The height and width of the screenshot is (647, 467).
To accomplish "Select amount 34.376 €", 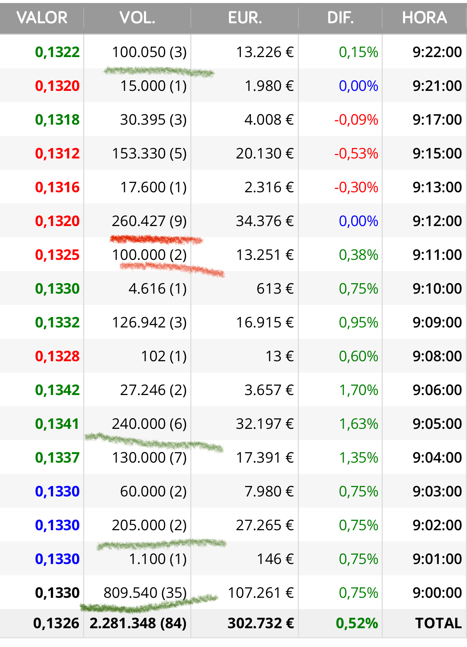I will click(x=265, y=221).
